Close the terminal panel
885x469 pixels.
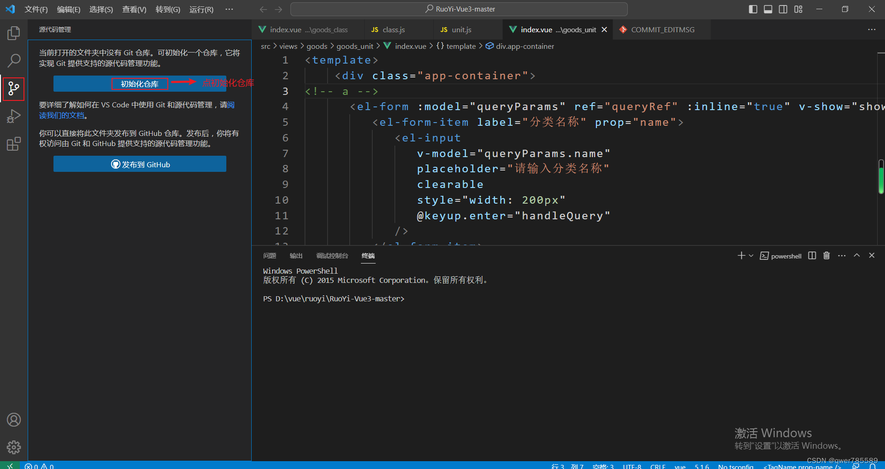[x=872, y=256]
